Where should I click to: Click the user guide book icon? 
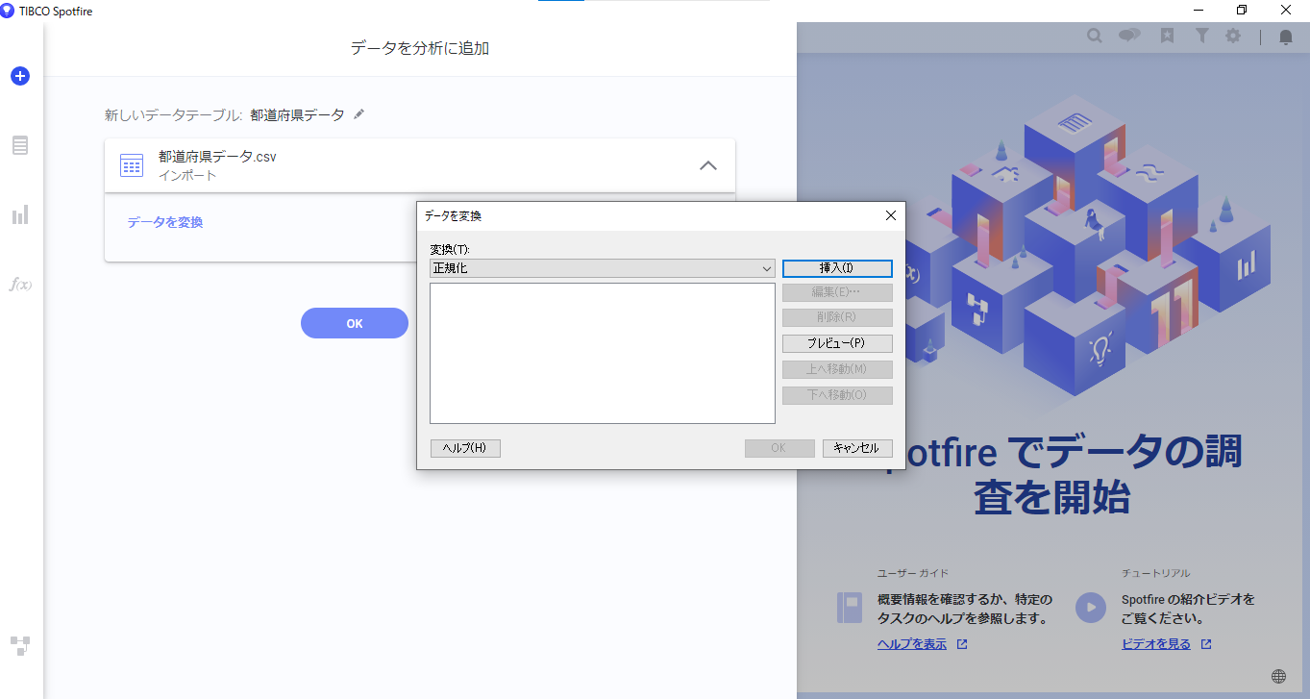click(850, 608)
